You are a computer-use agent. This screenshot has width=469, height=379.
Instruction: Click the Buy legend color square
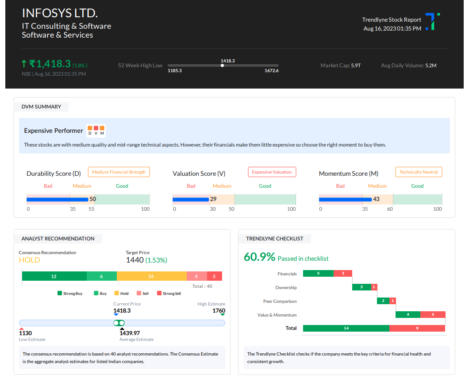96,293
